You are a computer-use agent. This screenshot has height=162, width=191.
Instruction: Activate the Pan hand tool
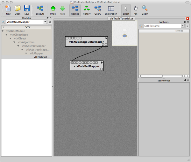[x=136, y=9]
